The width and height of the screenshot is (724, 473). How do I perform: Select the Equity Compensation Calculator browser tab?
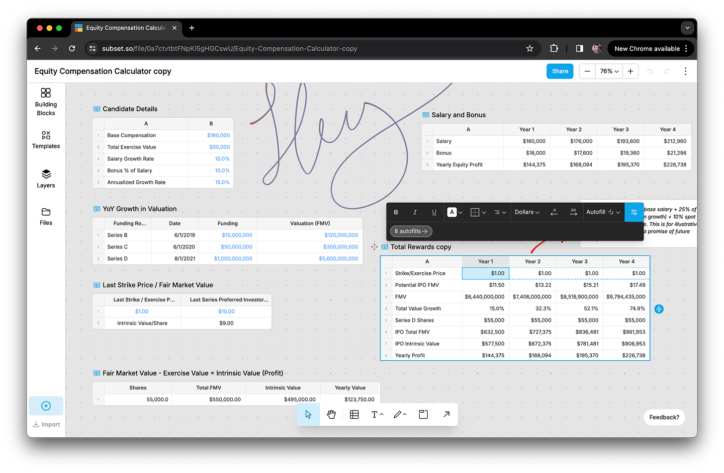pyautogui.click(x=126, y=28)
